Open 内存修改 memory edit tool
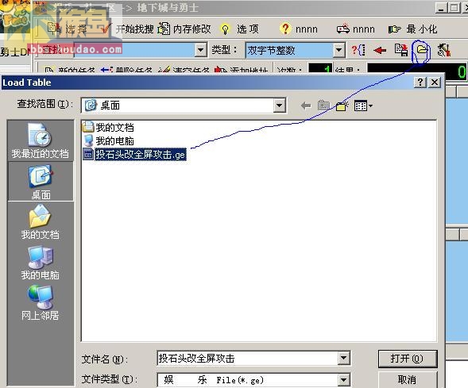The image size is (468, 388). pyautogui.click(x=184, y=29)
